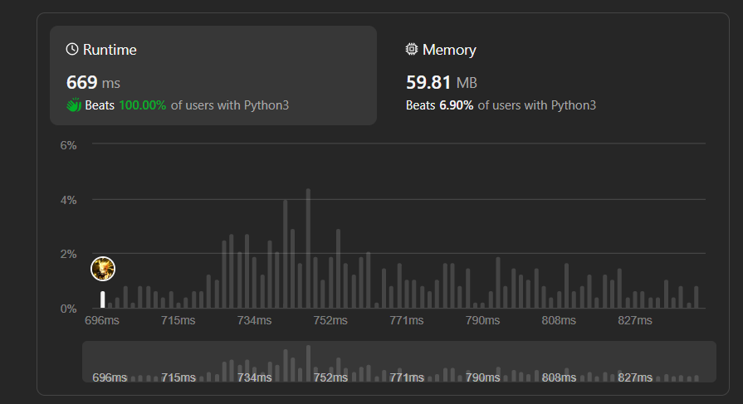Click the 6% label on the y-axis
The height and width of the screenshot is (404, 743).
click(x=68, y=145)
